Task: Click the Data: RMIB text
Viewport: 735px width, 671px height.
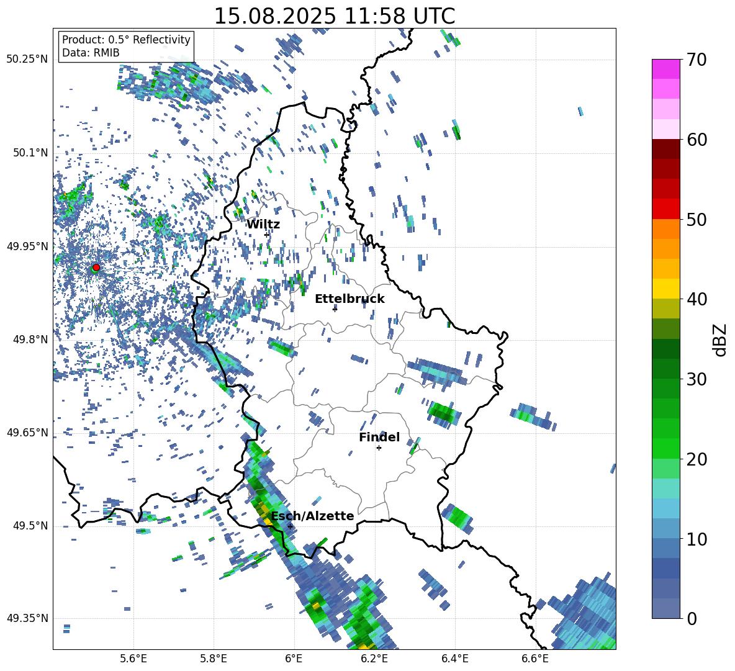Action: (x=91, y=53)
